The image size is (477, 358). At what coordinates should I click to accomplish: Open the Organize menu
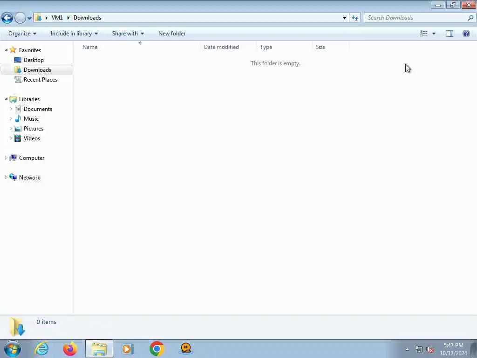click(x=22, y=34)
